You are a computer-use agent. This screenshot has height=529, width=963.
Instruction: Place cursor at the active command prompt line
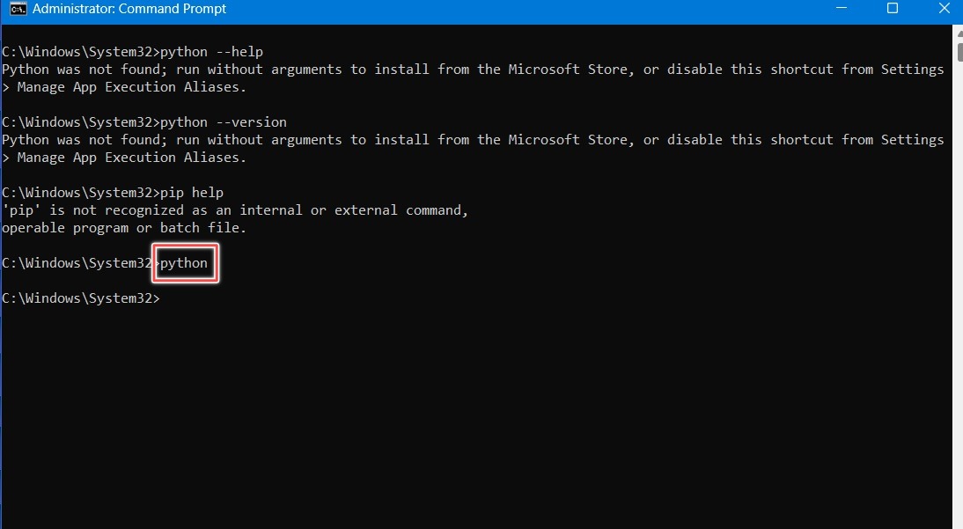click(167, 298)
